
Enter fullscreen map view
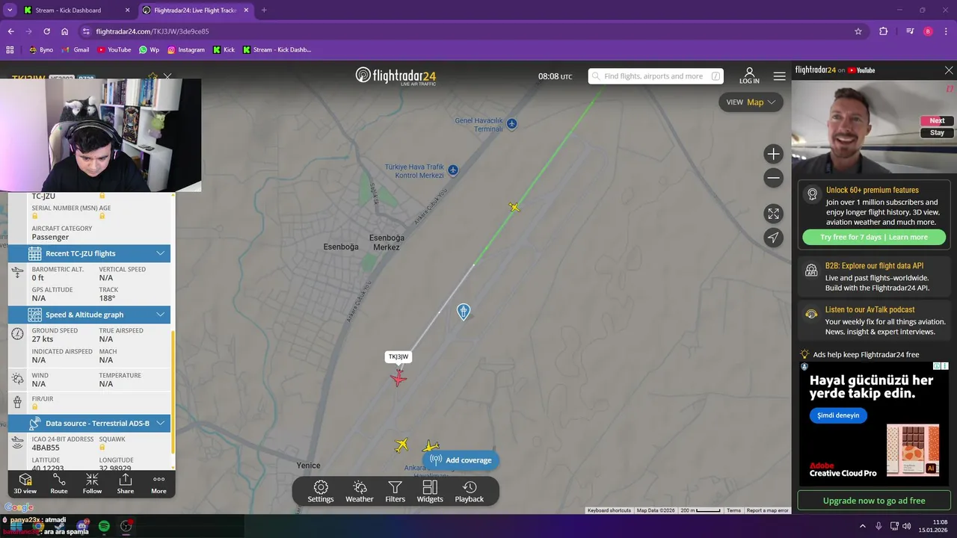[774, 214]
